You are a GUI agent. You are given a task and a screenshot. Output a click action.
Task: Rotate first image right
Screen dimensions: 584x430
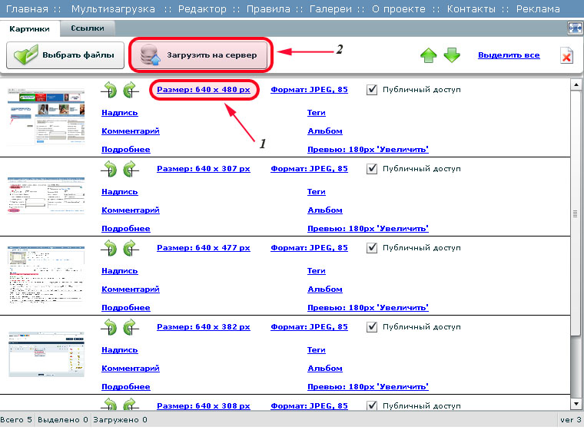(x=130, y=90)
